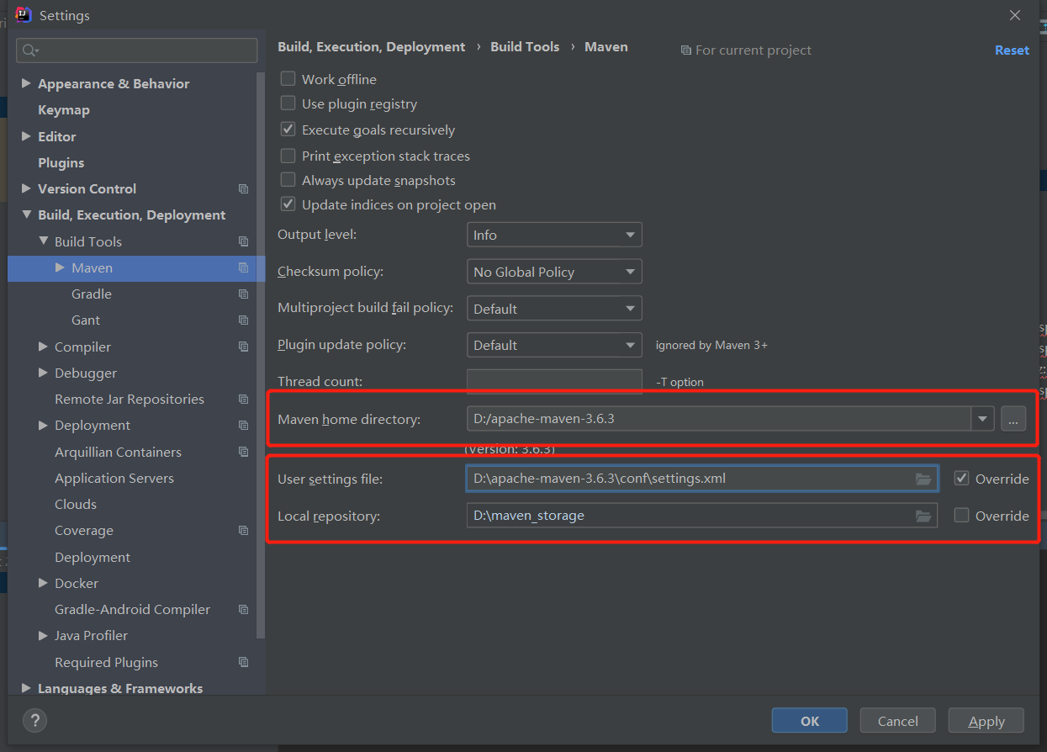Screen dimensions: 1047x752
Task: Open the Plugin update policy dropdown
Action: click(554, 345)
